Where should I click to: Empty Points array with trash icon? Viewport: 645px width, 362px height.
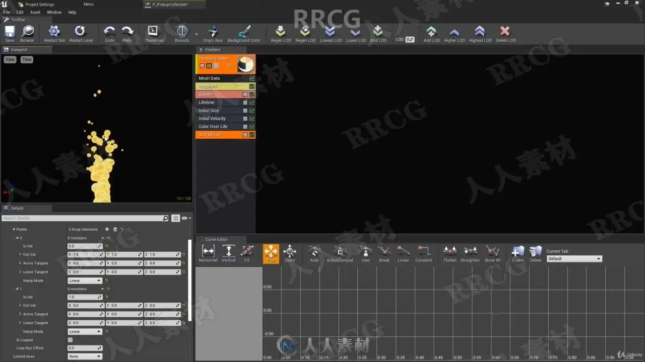(115, 229)
